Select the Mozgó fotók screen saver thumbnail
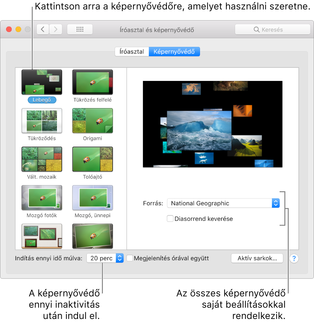This screenshot has height=322, width=314. coord(42,198)
